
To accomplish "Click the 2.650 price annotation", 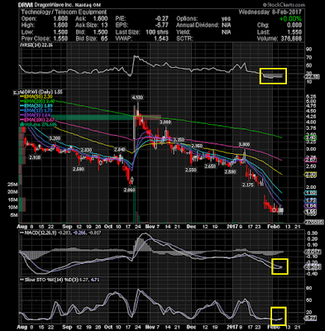I will click(x=210, y=166).
